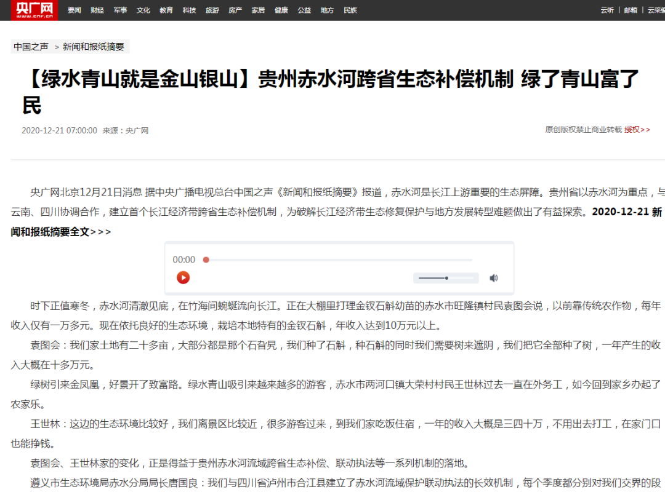665x495 pixels.
Task: Open the 旅游 channel
Action: point(212,10)
